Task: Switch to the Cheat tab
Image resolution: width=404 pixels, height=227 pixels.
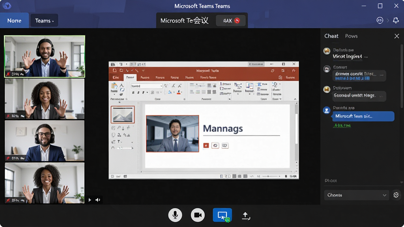Action: coord(331,36)
